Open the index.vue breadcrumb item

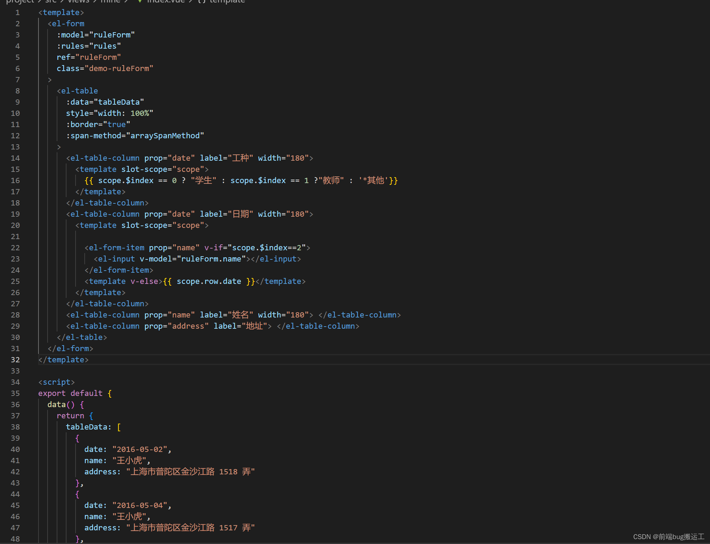(x=166, y=1)
